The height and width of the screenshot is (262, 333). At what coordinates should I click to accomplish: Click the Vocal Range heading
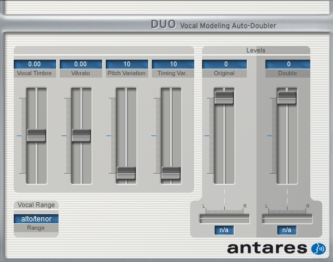[36, 205]
